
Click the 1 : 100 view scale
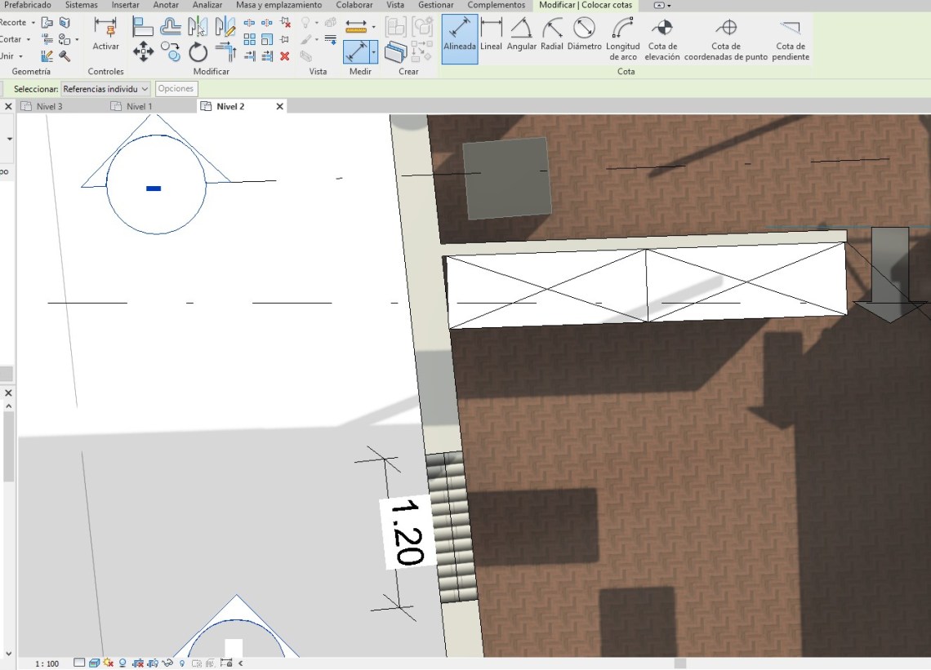point(47,663)
